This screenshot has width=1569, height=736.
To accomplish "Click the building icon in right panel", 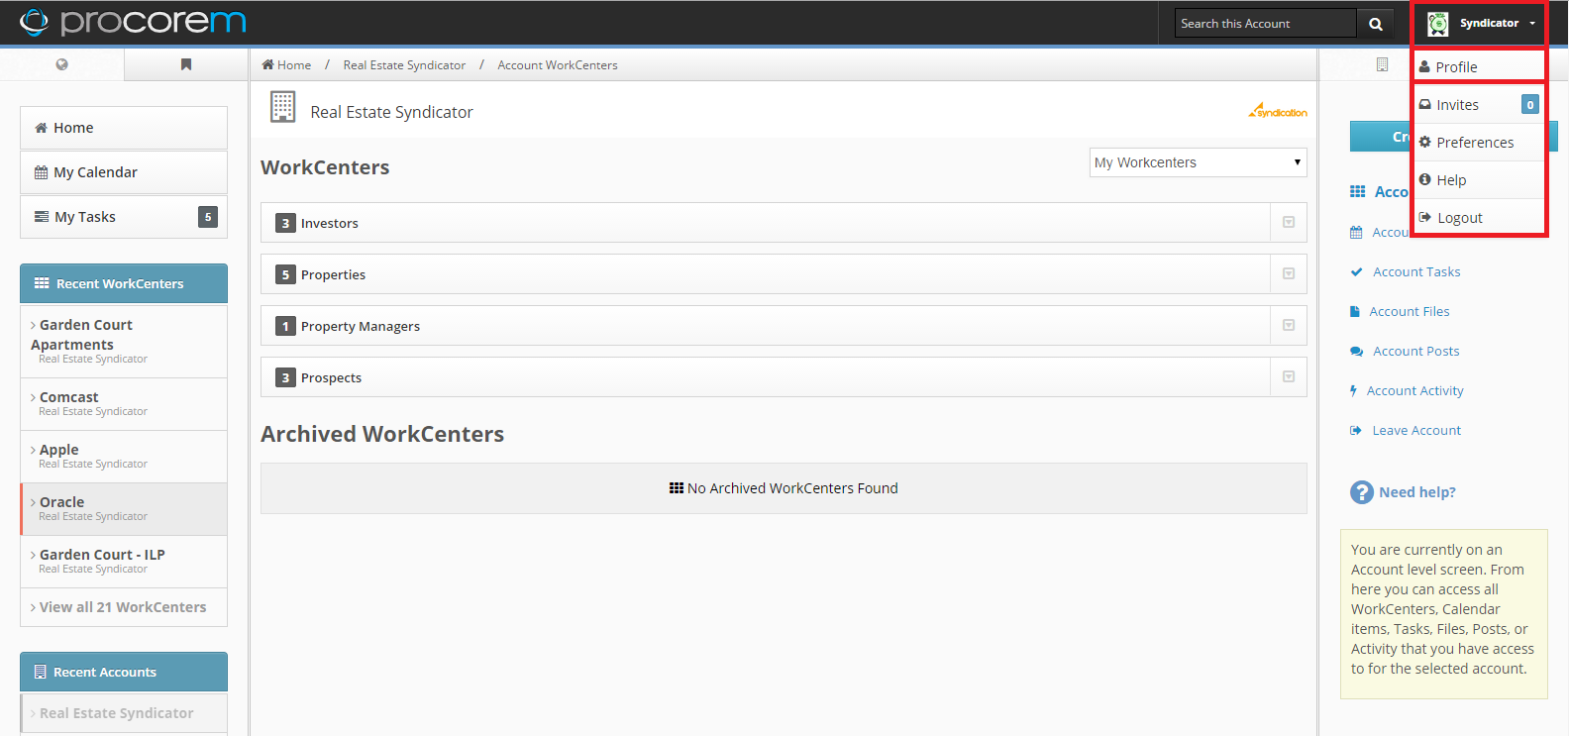I will tap(1382, 64).
